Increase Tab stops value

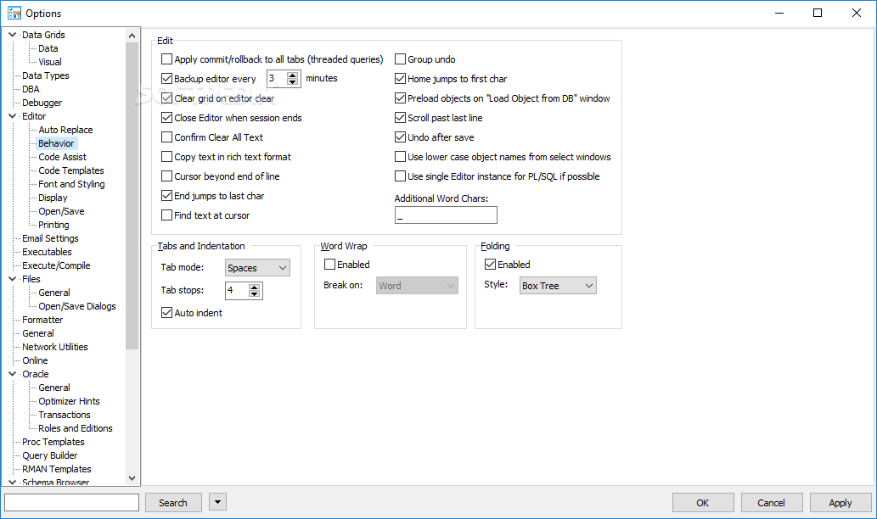(x=254, y=287)
